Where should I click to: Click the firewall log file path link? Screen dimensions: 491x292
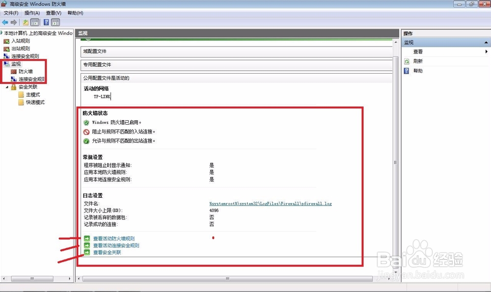coord(271,204)
